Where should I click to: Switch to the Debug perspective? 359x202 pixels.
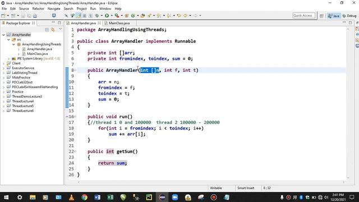(x=349, y=16)
